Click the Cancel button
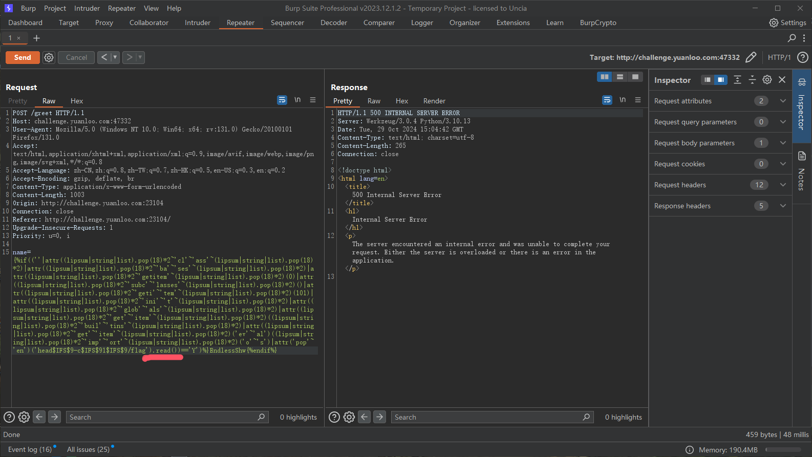The image size is (812, 457). pos(76,57)
